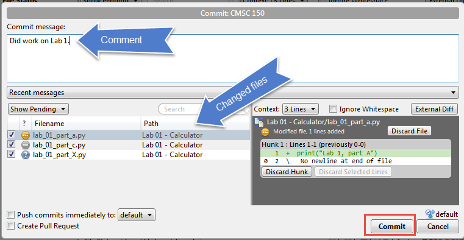Sort by the Filename column header
Screen dimensions: 464x240
87,124
